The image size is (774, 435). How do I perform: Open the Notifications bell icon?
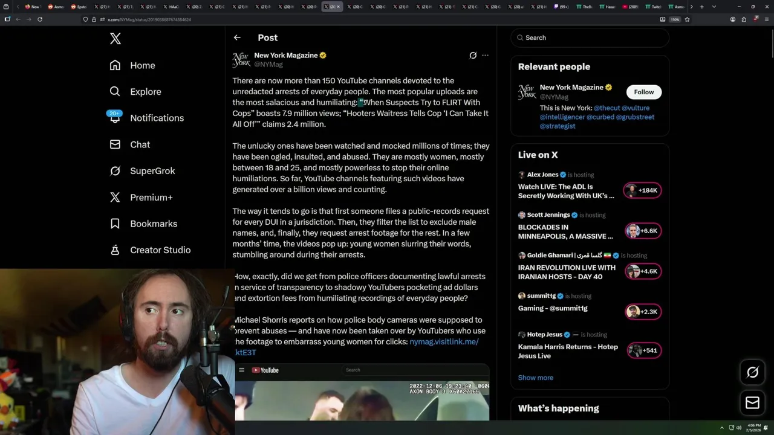115,117
